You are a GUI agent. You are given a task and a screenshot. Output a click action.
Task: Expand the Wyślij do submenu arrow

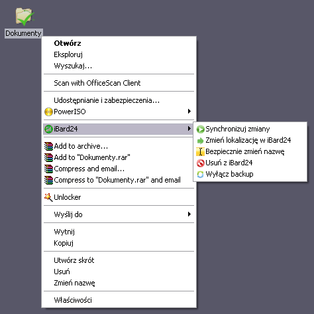pos(189,214)
